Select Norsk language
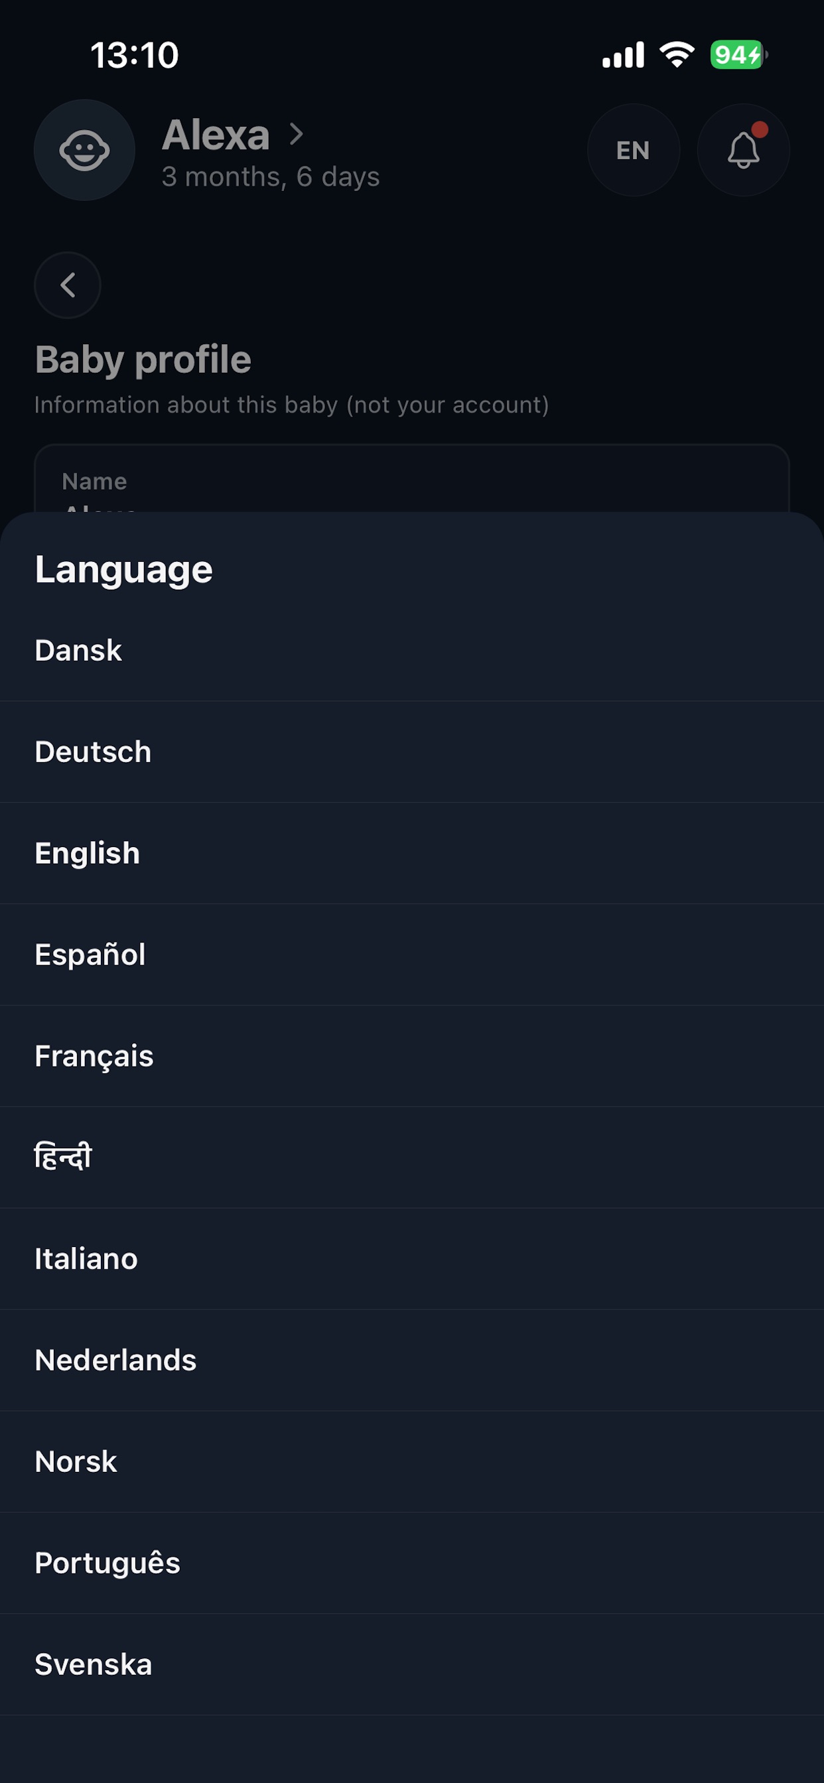 412,1462
